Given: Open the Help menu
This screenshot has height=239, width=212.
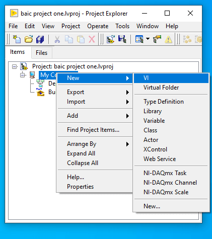Looking at the screenshot, I should click(172, 26).
